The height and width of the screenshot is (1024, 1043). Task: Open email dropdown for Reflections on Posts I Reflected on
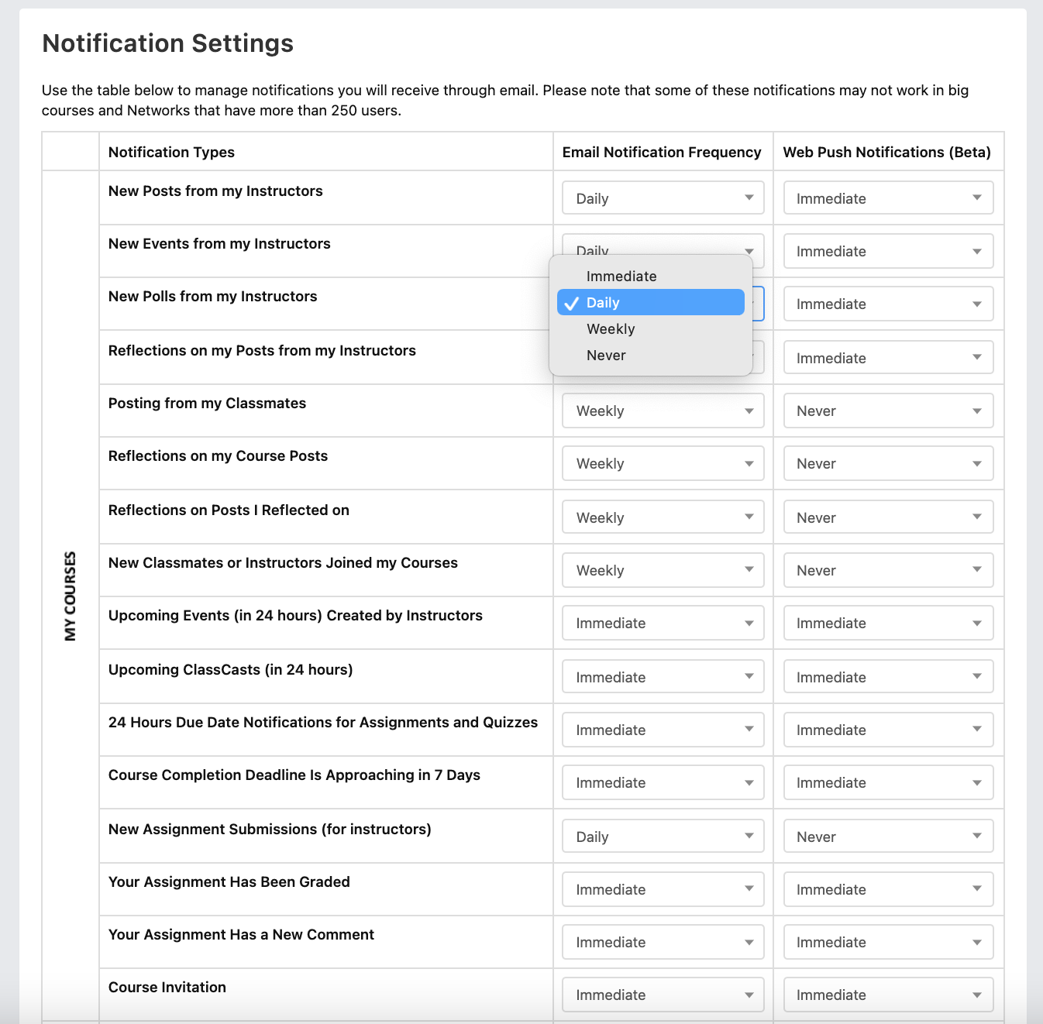(663, 517)
